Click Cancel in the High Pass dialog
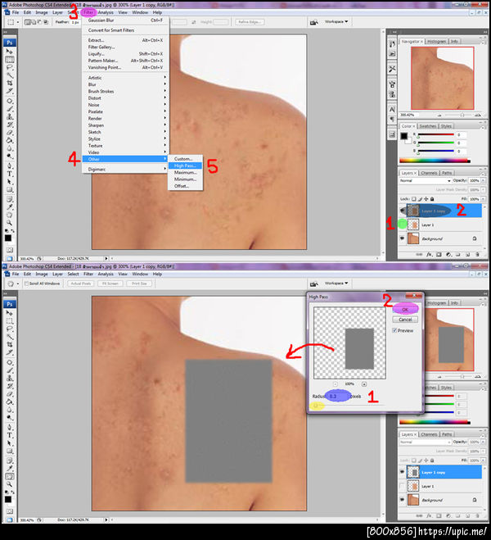Image resolution: width=491 pixels, height=540 pixels. pos(405,320)
